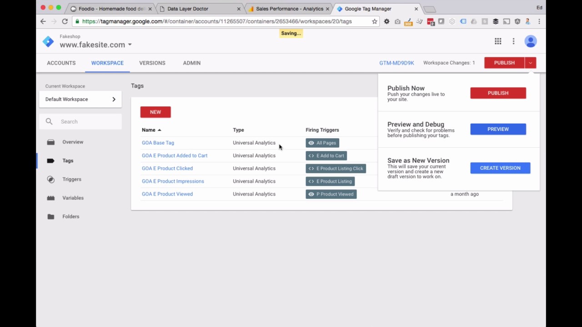The image size is (582, 327).
Task: Focus the sidebar Search field
Action: (80, 121)
